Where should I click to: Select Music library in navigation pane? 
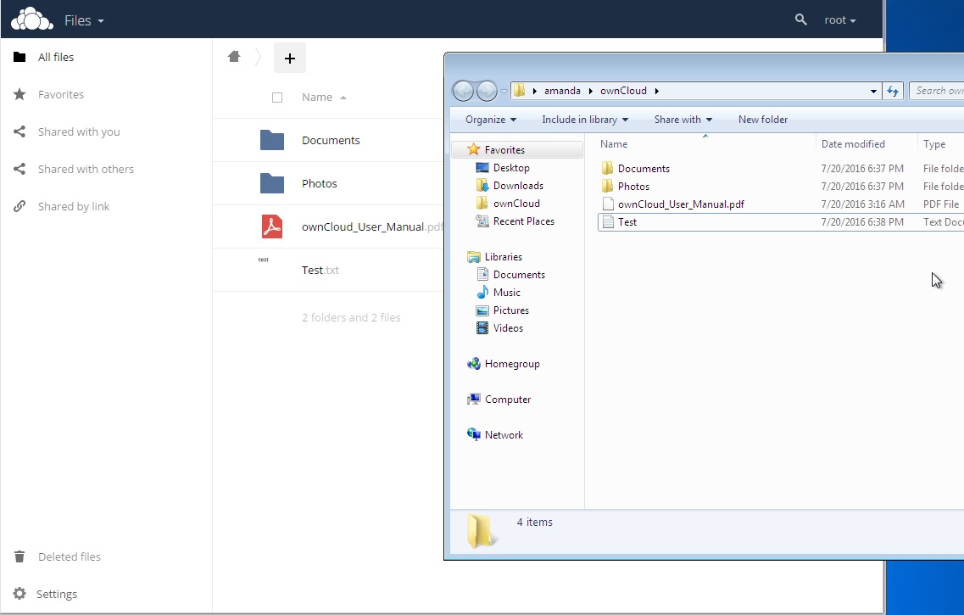[507, 293]
